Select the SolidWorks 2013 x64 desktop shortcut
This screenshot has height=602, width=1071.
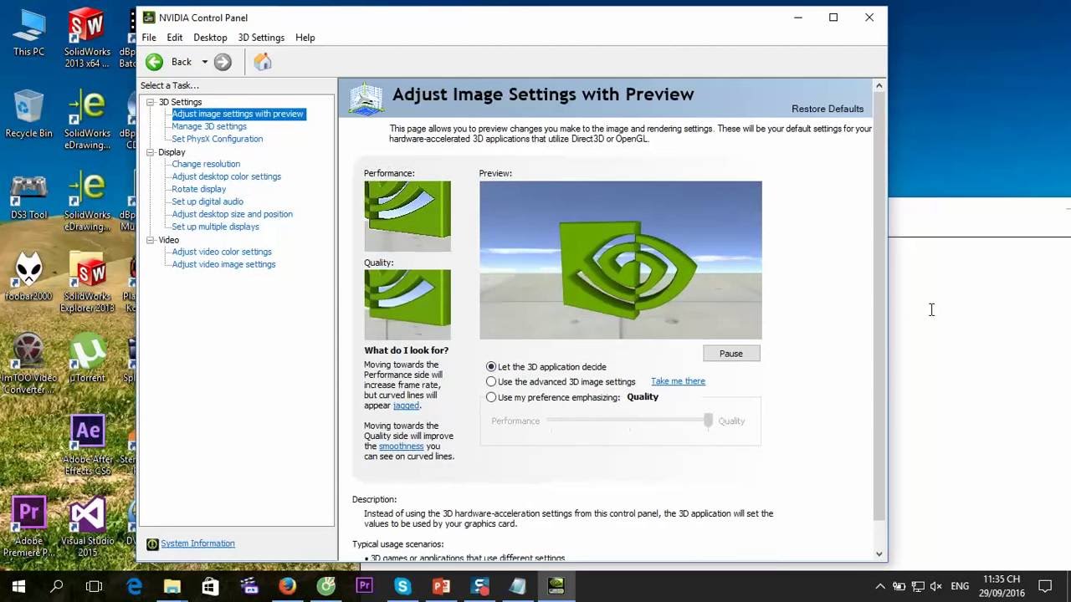pos(87,38)
